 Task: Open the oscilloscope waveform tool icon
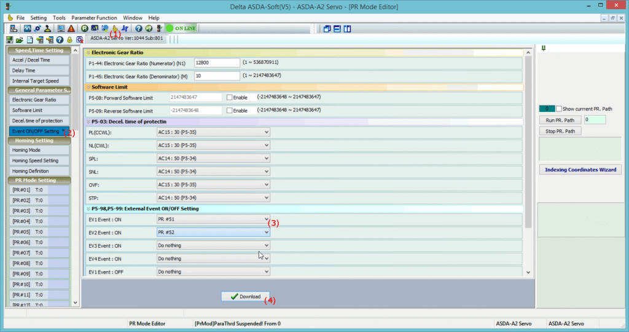click(x=27, y=28)
